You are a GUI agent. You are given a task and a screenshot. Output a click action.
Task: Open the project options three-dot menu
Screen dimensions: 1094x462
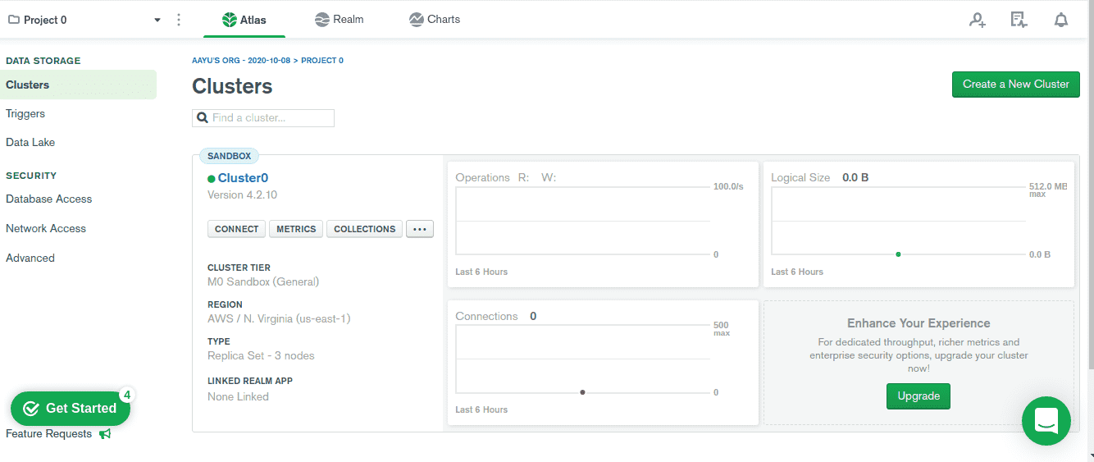tap(179, 20)
